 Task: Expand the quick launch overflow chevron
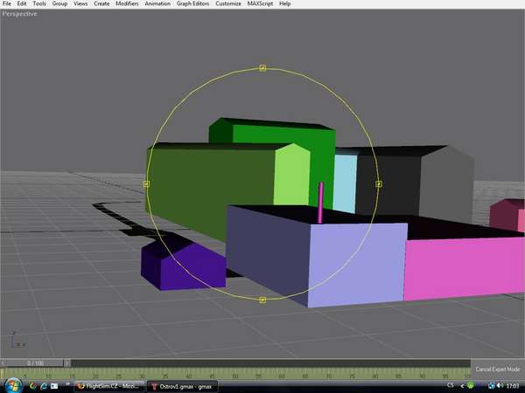(x=67, y=384)
